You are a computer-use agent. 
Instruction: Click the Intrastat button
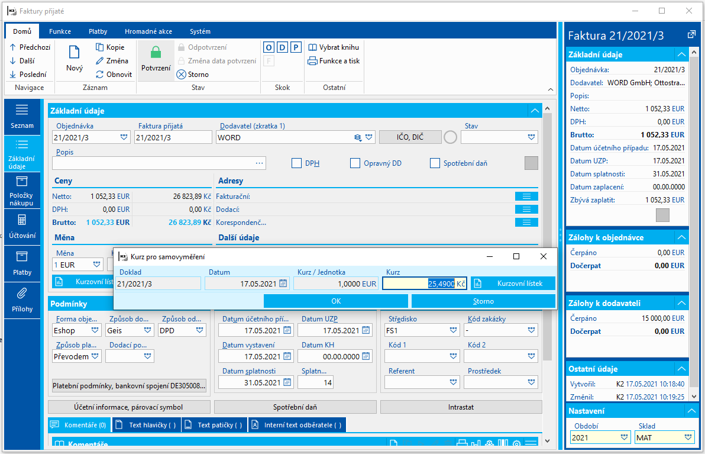pyautogui.click(x=461, y=407)
